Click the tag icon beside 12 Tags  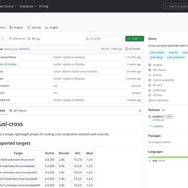[x=29, y=38]
